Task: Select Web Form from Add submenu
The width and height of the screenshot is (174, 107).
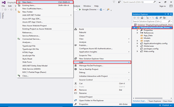Action: (x=27, y=62)
